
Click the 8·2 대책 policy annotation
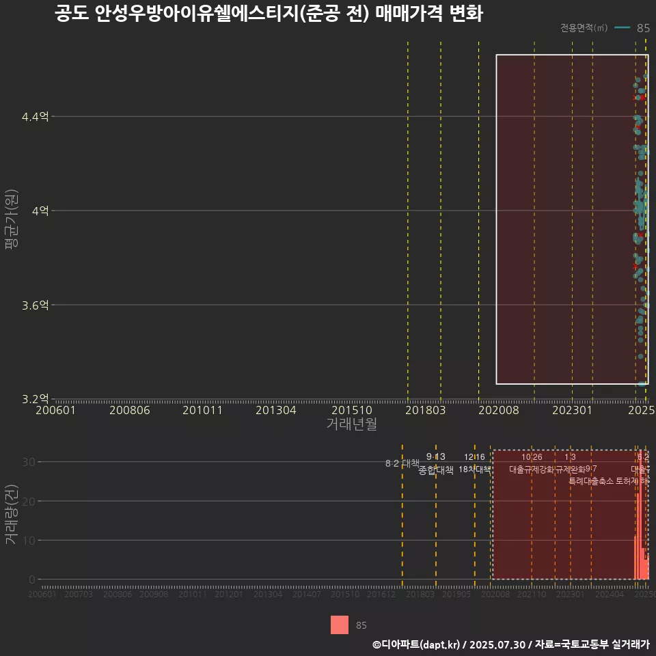[x=402, y=463]
